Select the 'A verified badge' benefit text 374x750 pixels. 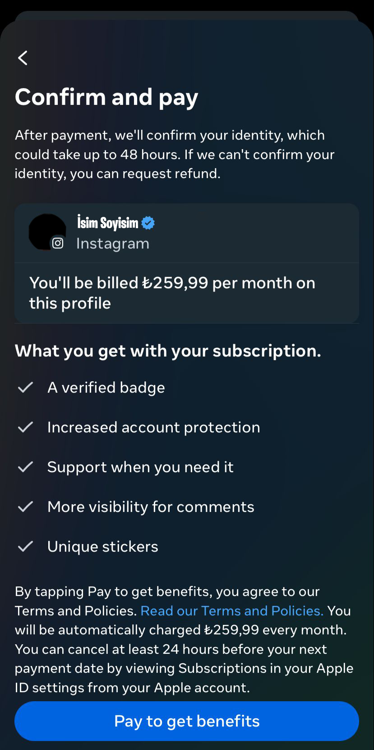point(106,388)
